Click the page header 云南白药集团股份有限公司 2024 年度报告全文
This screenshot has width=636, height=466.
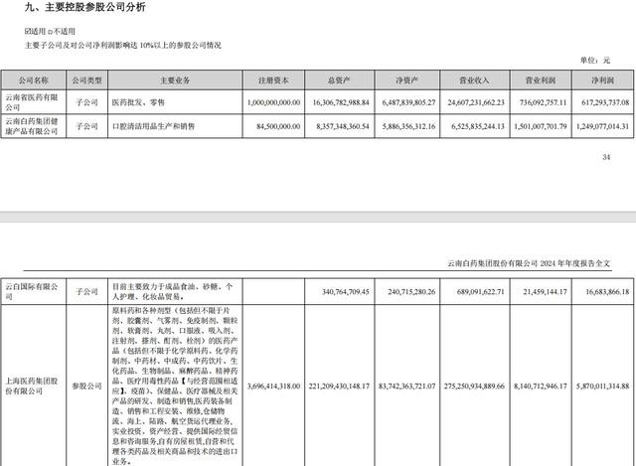[x=529, y=263]
